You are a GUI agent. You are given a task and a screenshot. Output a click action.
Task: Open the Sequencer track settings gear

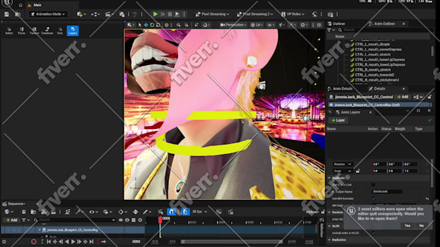click(140, 220)
